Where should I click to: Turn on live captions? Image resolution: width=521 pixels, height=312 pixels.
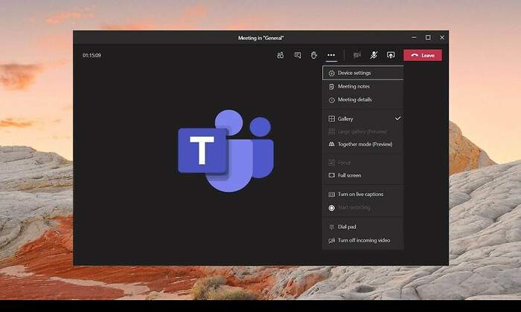(x=363, y=195)
